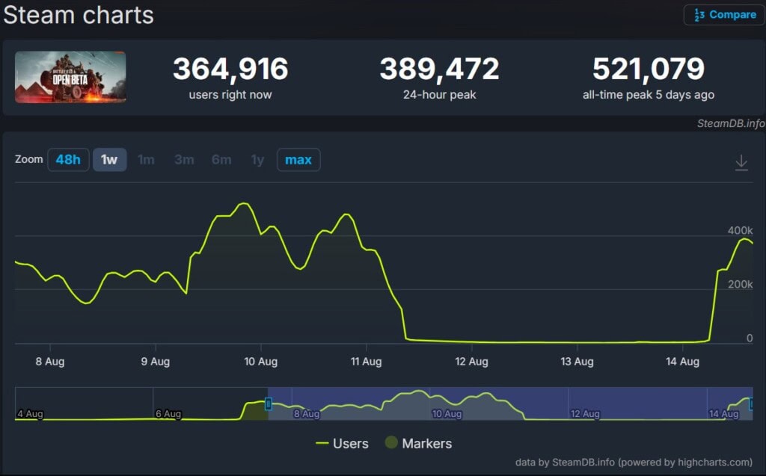Click the 12 Aug axis label on main chart
Viewport: 766px width, 476px height.
tap(471, 362)
